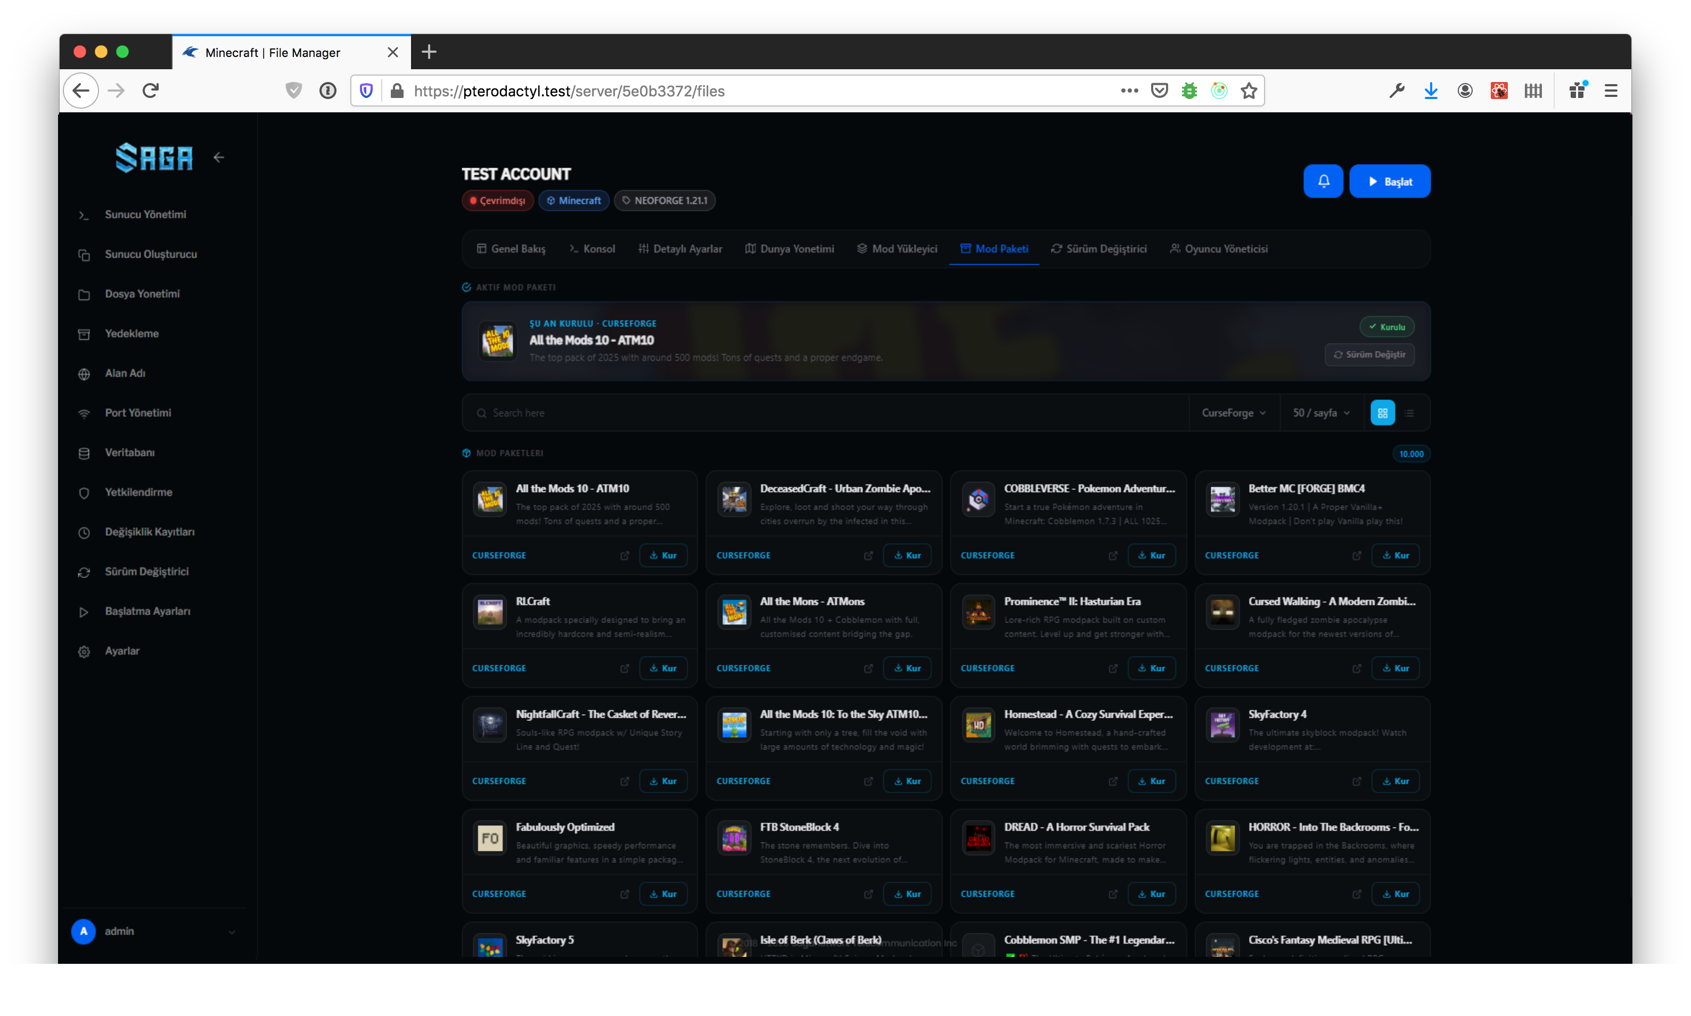Viewport: 1691px width, 1016px height.
Task: Install DeceasedCraft with its Kur button
Action: pyautogui.click(x=907, y=555)
